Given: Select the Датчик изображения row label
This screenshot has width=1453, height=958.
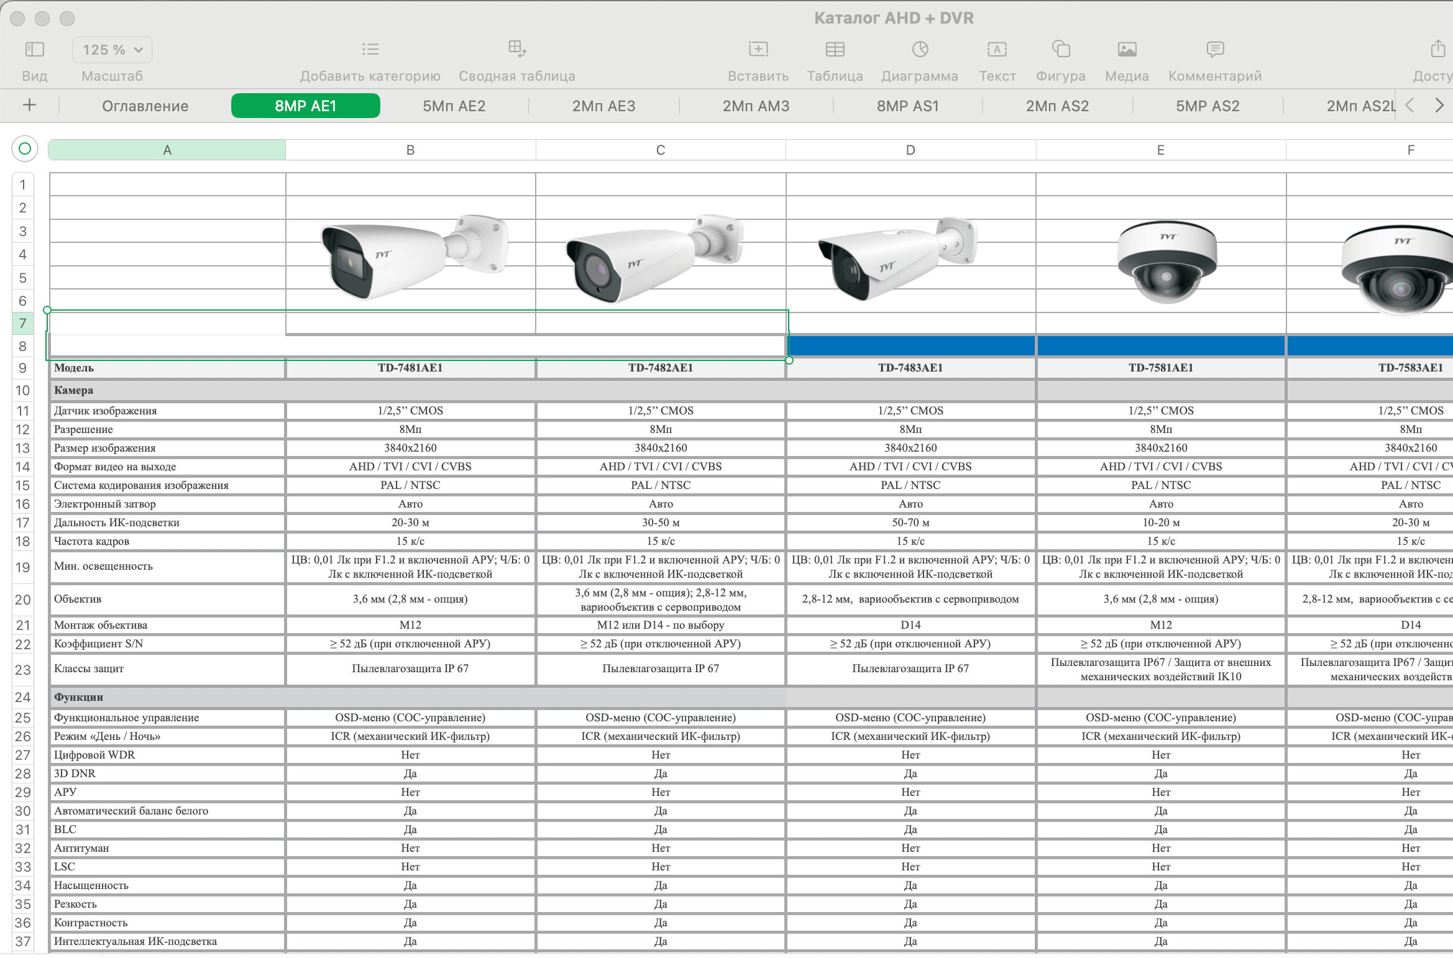Looking at the screenshot, I should pyautogui.click(x=167, y=411).
